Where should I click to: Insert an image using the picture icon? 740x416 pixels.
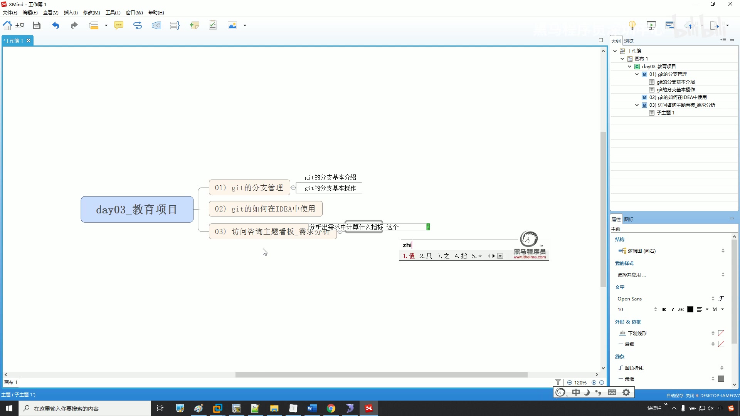click(232, 25)
